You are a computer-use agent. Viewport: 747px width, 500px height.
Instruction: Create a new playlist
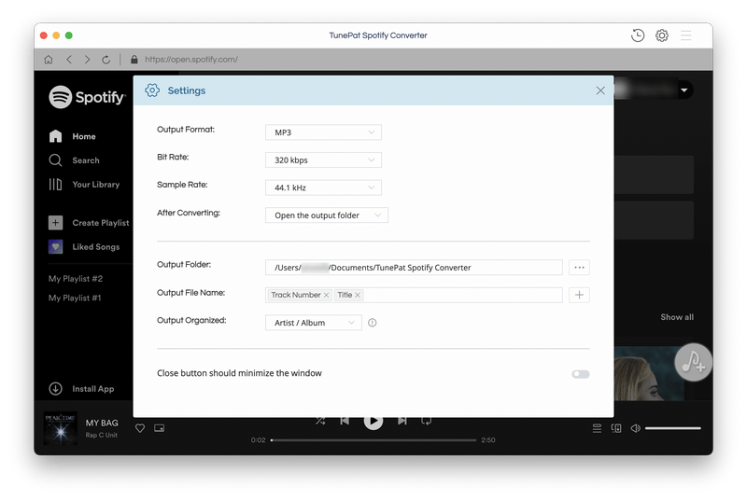pyautogui.click(x=89, y=223)
